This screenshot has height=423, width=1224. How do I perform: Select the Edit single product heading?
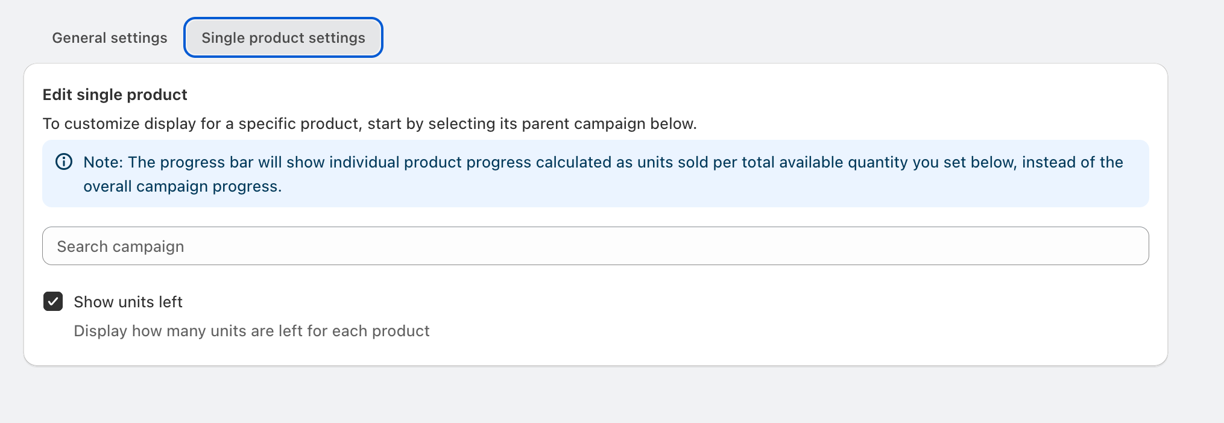115,95
